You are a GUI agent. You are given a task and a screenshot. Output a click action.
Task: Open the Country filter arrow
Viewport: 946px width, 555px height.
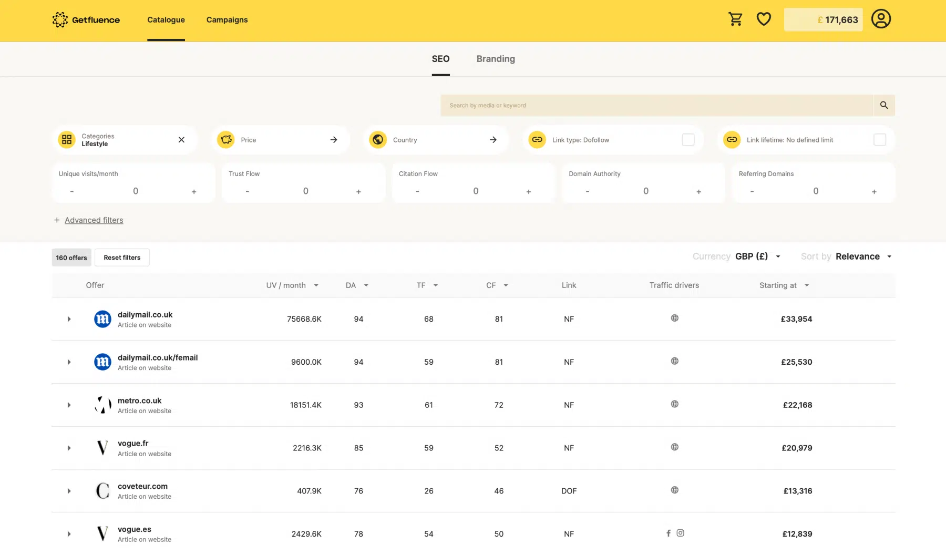(493, 140)
